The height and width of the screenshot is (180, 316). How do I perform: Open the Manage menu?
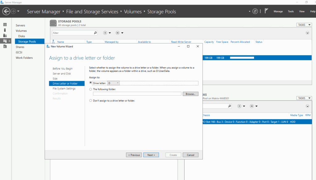(278, 11)
